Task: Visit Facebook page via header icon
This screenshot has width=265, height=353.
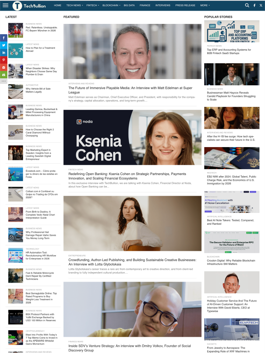Action: (x=254, y=6)
